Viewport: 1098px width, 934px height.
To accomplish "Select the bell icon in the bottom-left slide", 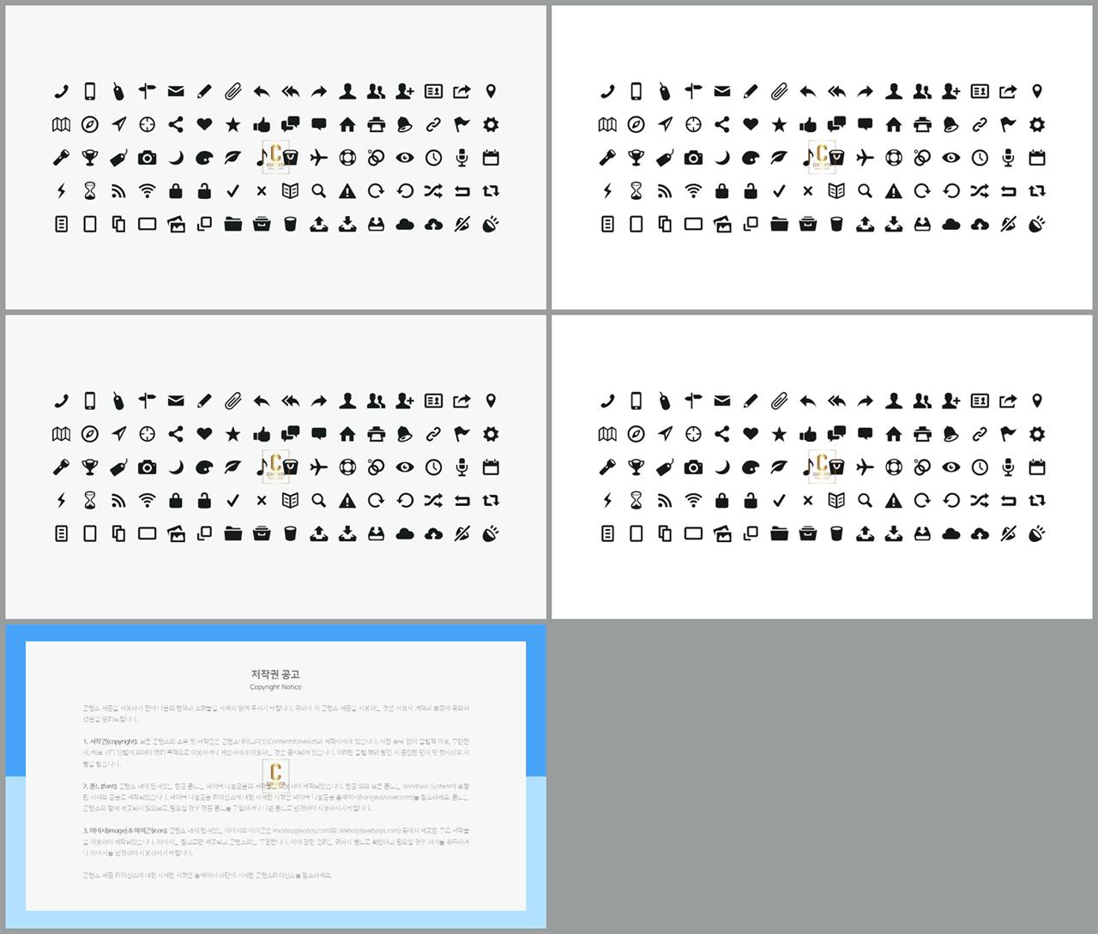I will coord(405,434).
